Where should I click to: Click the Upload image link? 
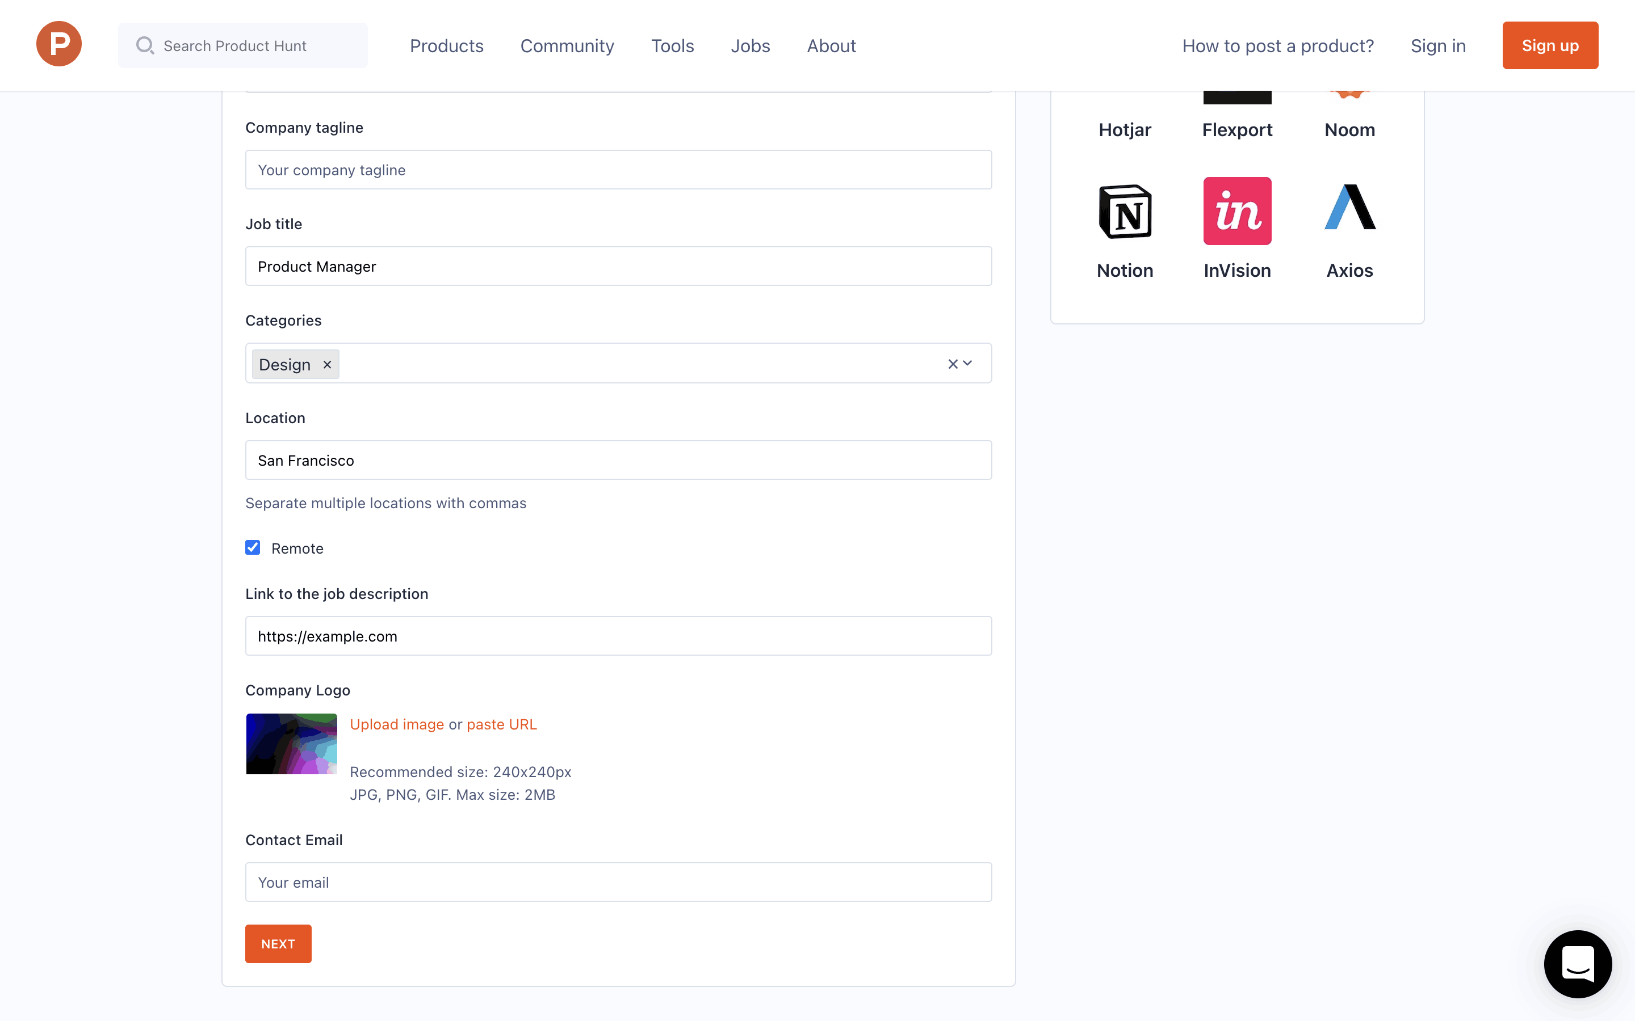pos(397,724)
